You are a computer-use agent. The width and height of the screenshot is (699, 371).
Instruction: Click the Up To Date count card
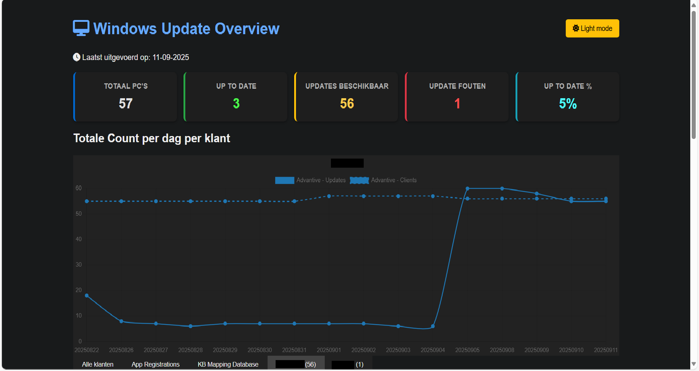236,97
